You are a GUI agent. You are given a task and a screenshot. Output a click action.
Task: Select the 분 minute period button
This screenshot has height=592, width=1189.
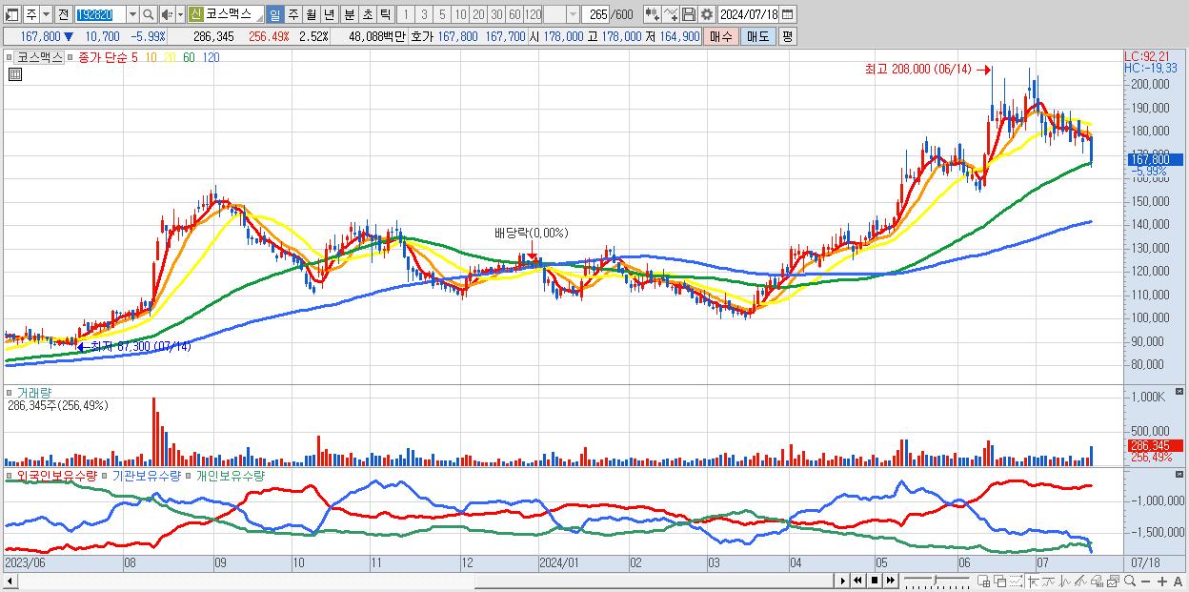349,14
